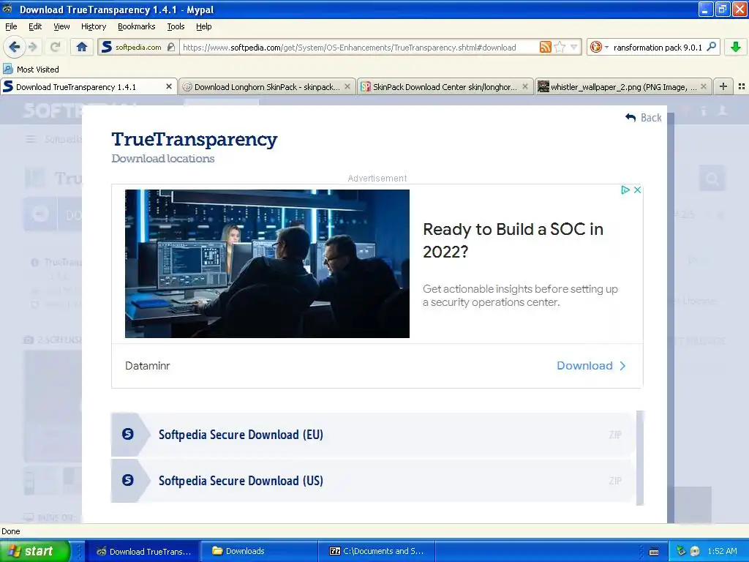Click the URL address field

(359, 47)
